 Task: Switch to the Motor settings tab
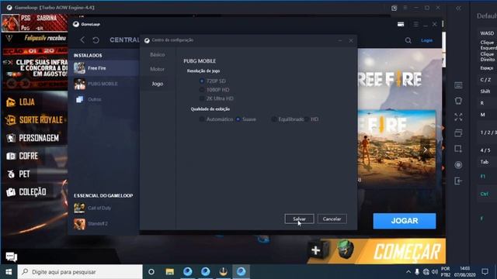click(158, 69)
